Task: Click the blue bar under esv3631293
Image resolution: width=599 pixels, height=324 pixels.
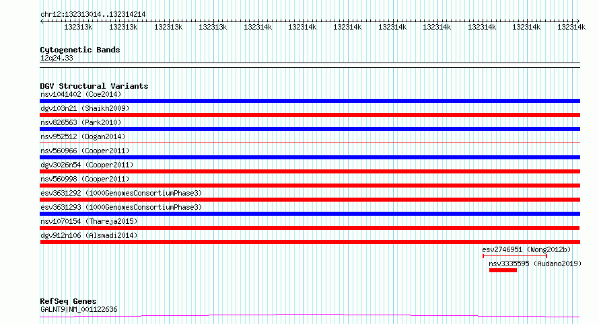Action: [310, 214]
